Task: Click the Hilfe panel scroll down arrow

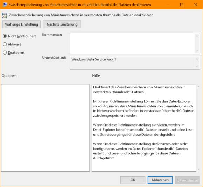Action: tap(199, 169)
